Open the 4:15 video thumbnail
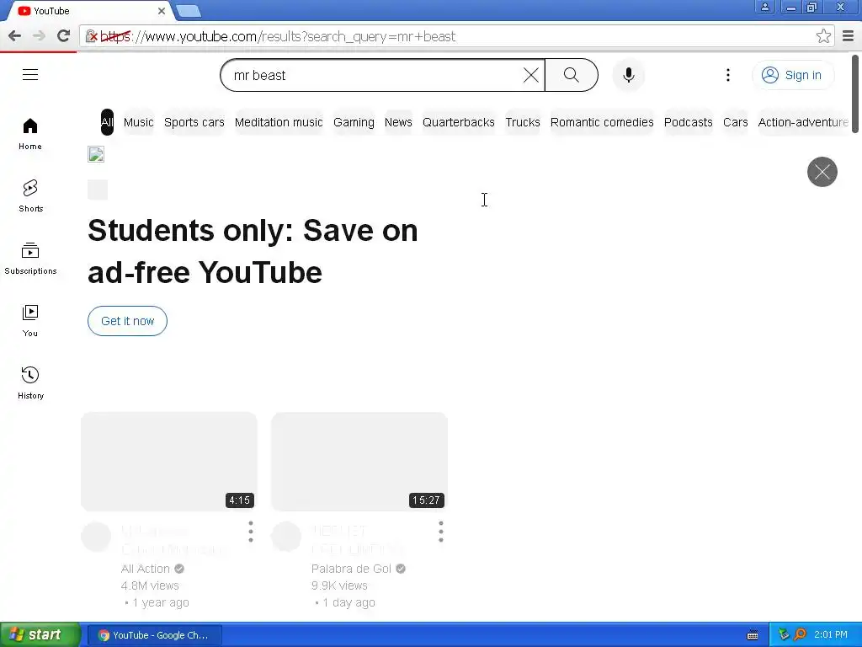The width and height of the screenshot is (862, 647). pos(168,462)
